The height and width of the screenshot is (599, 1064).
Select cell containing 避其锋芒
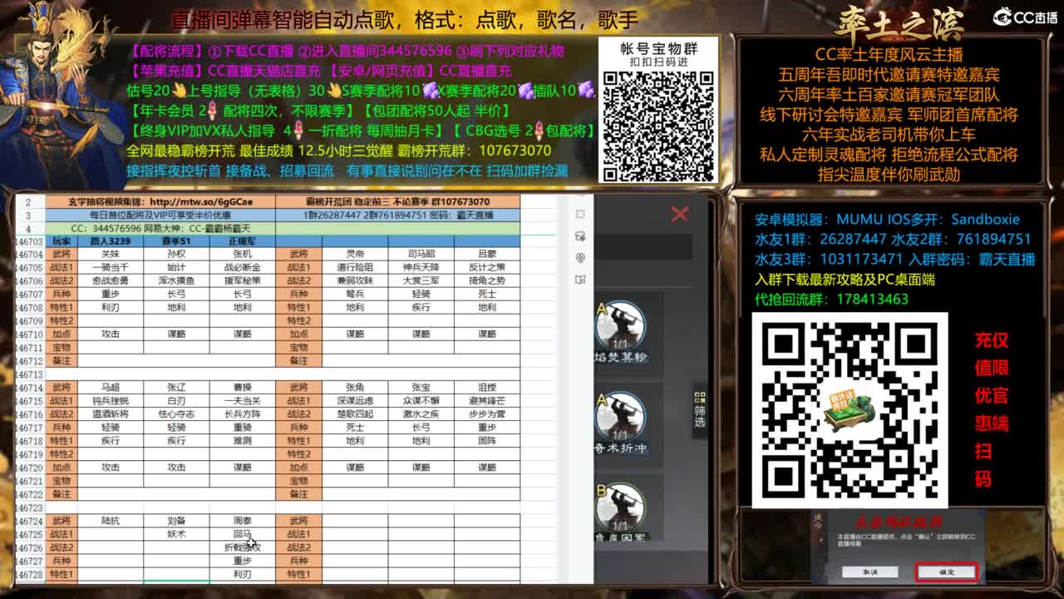[x=487, y=400]
